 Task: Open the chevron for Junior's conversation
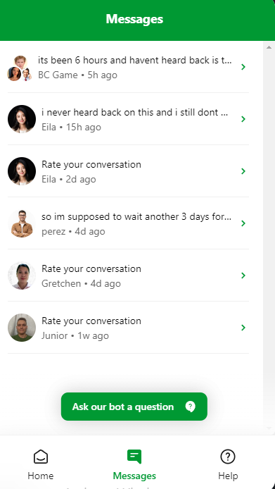243,328
